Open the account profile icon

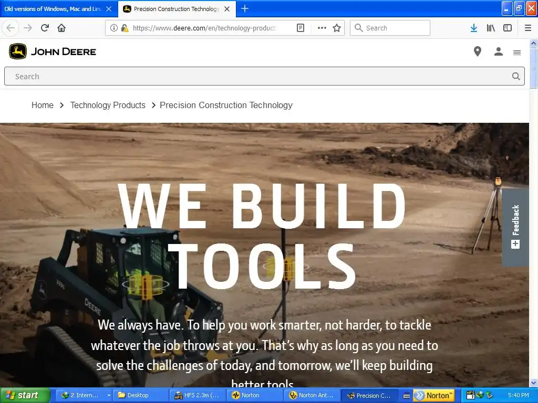click(498, 51)
